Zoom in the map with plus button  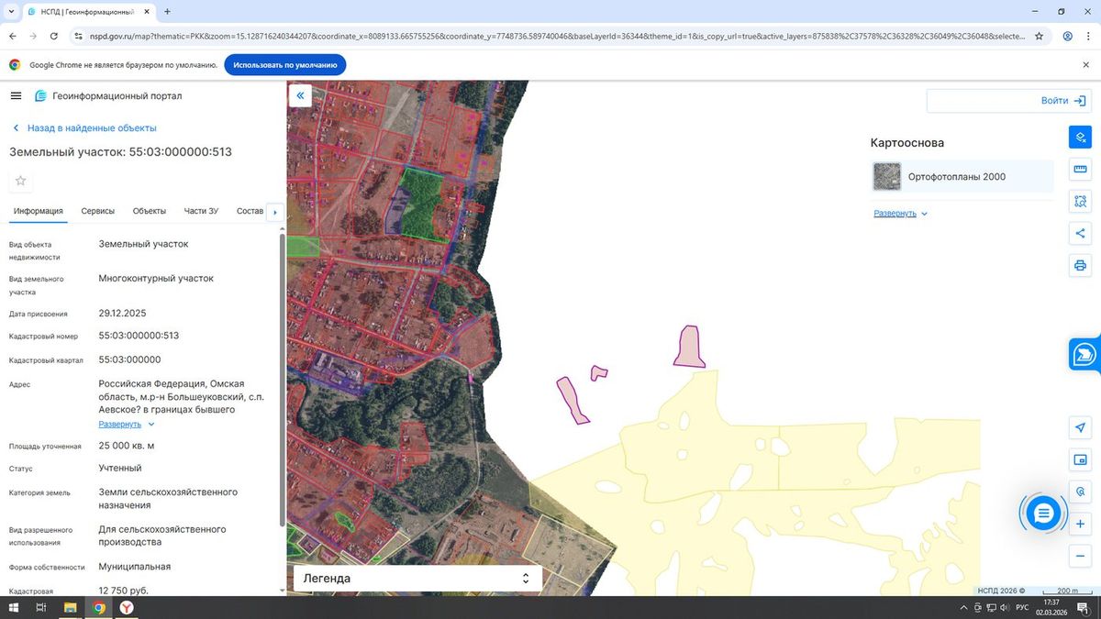(x=1080, y=524)
